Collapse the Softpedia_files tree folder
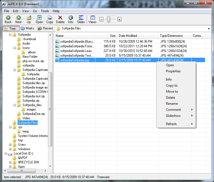This screenshot has height=182, width=214. click(15, 105)
